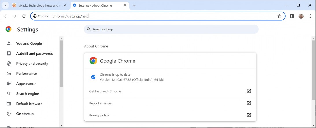
Task: Bookmark this page with the star icon
Action: (x=279, y=16)
